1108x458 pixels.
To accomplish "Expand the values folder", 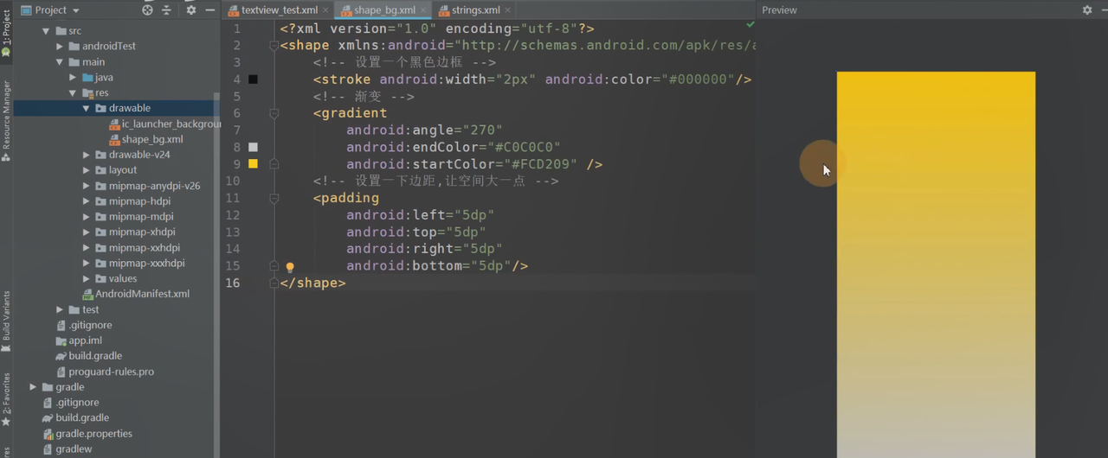I will [87, 278].
